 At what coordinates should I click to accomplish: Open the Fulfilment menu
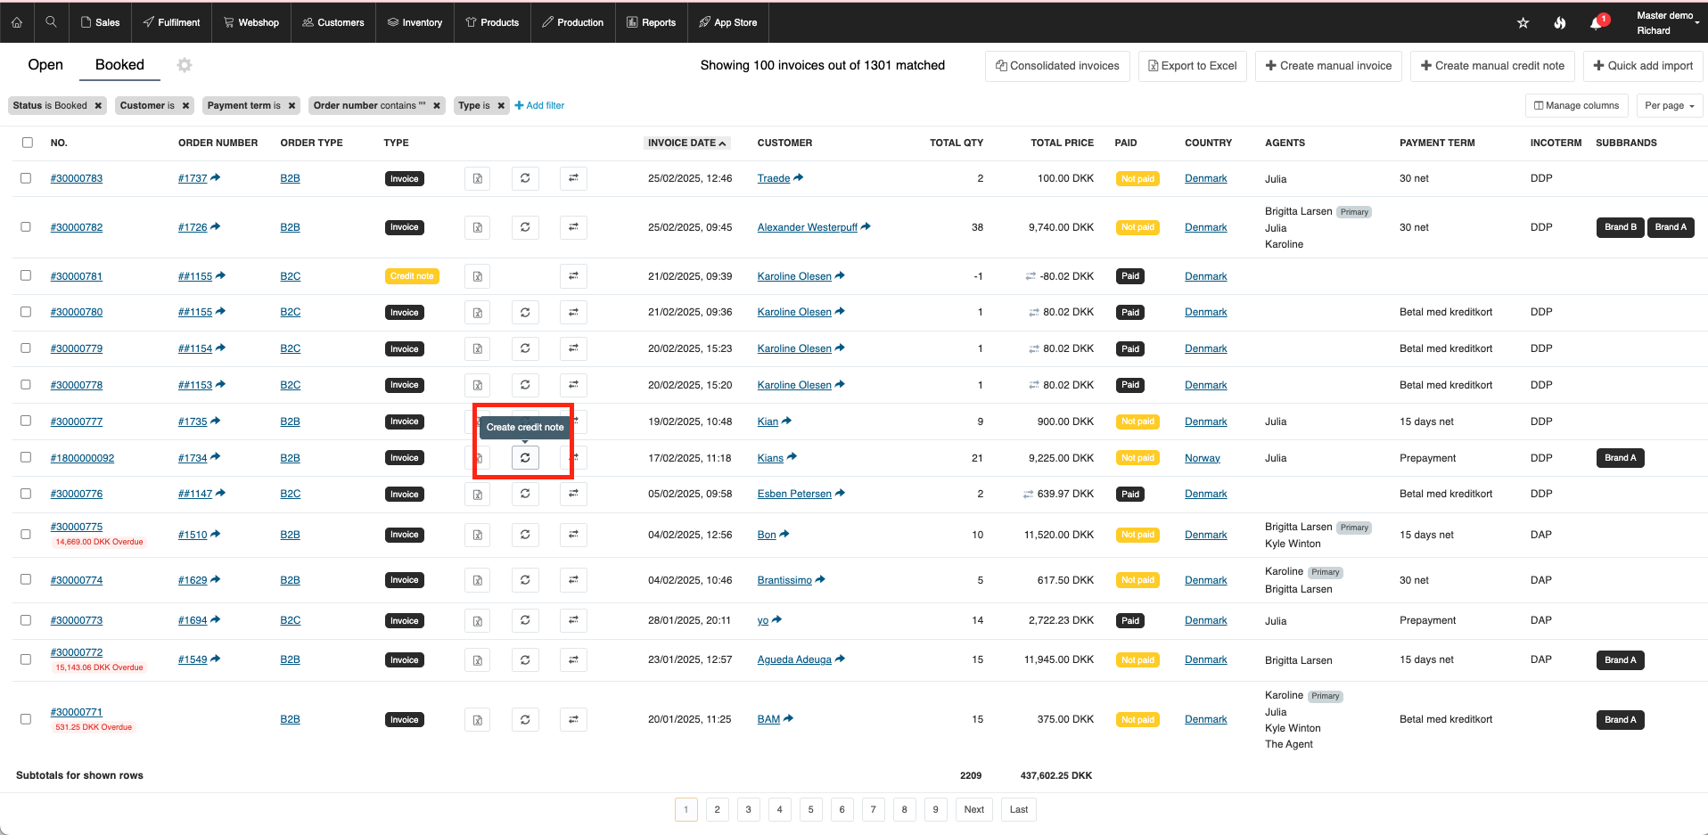point(172,22)
